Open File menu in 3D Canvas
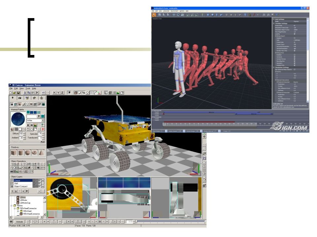 (x=11, y=89)
